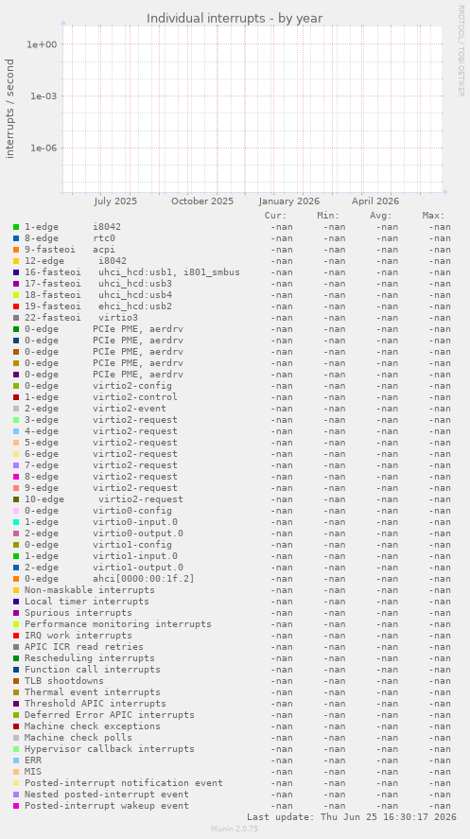Click the interrupts / second axis label
Screen dimensions: 470x839
tap(10, 109)
